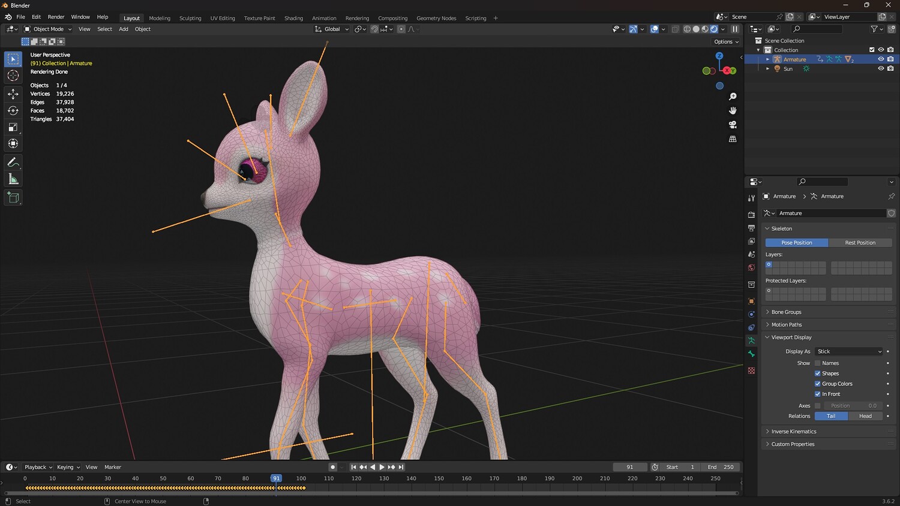Viewport: 900px width, 506px height.
Task: Click the End frame 250 field
Action: (720, 467)
